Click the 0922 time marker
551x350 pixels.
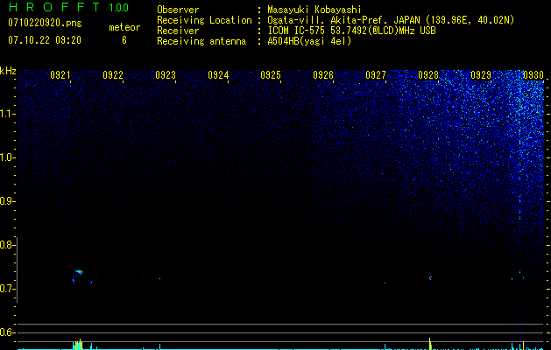point(113,75)
